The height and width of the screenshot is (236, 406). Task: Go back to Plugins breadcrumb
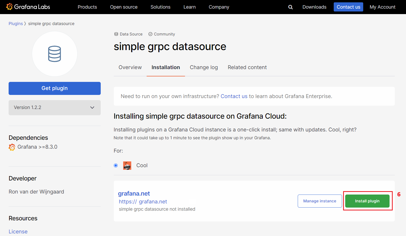pos(16,23)
